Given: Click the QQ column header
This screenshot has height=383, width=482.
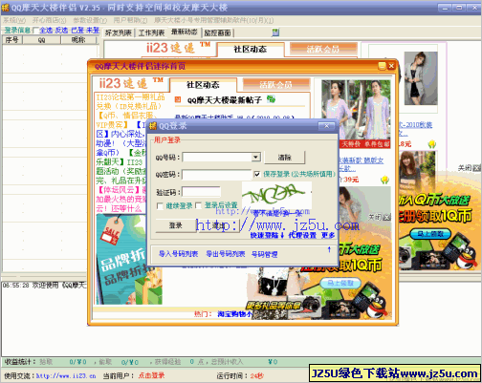Looking at the screenshot, I should click(41, 40).
